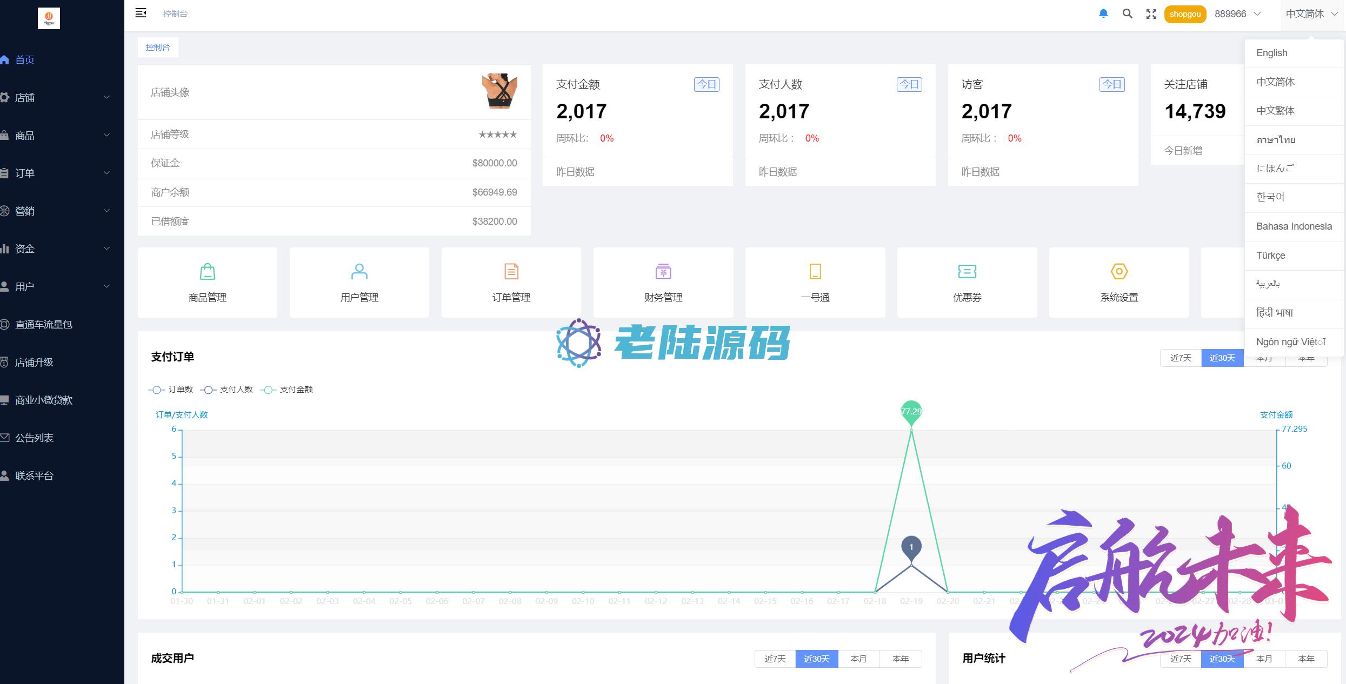Expand the 资金 sidebar chevron
Screen dimensions: 1346x684
(106, 249)
